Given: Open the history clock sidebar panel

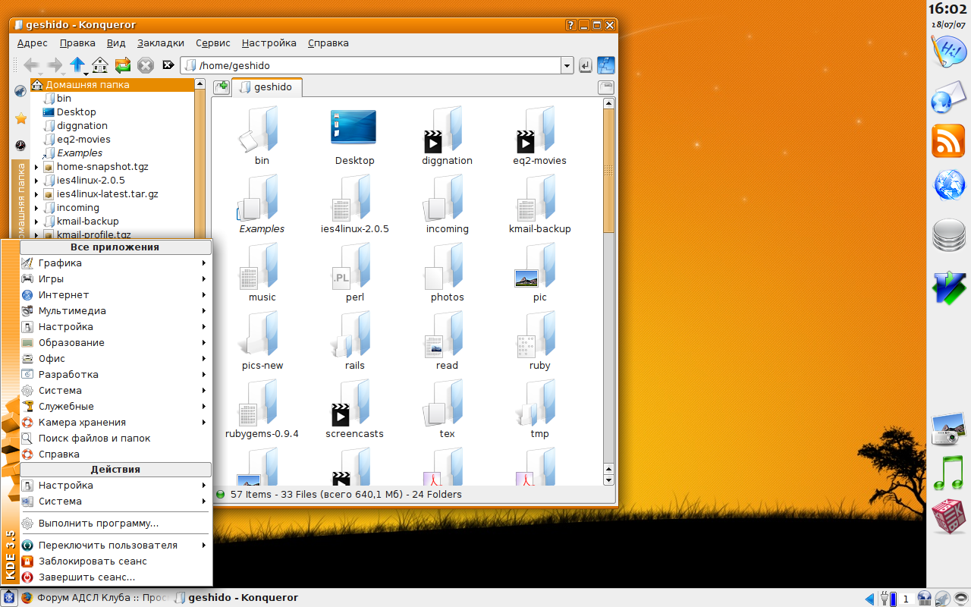Looking at the screenshot, I should pyautogui.click(x=20, y=145).
